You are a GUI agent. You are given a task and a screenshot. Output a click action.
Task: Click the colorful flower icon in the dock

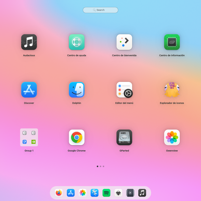click(x=82, y=193)
